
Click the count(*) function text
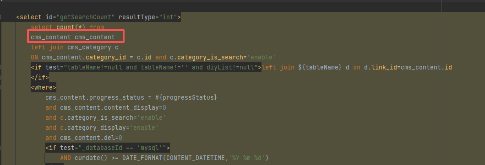(x=71, y=27)
